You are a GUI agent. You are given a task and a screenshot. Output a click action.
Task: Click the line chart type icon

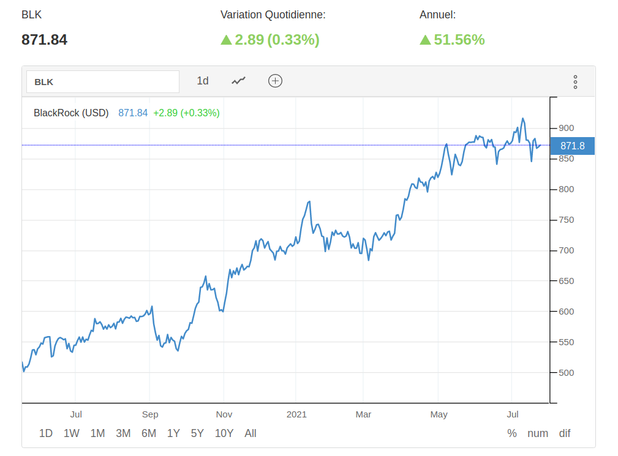point(238,81)
